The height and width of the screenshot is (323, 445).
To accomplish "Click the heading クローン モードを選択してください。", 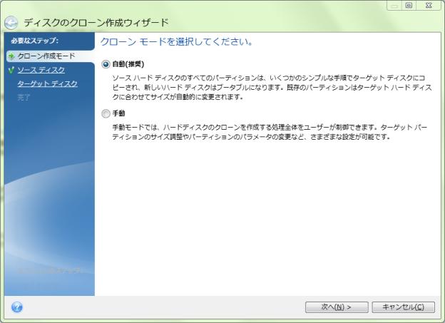I will [x=176, y=42].
